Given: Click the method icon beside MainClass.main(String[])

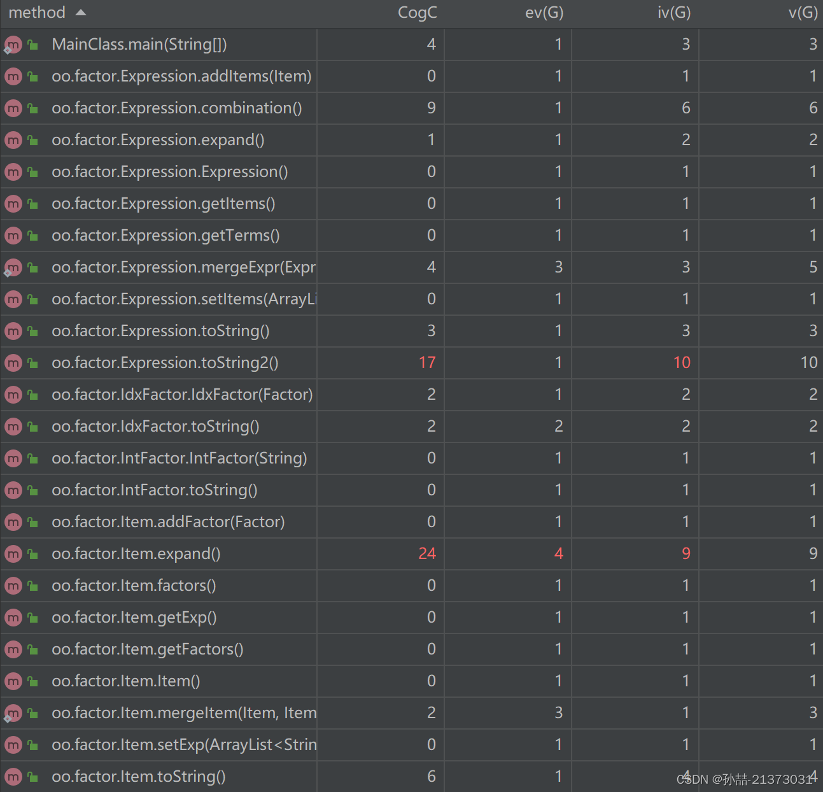Looking at the screenshot, I should coord(13,45).
